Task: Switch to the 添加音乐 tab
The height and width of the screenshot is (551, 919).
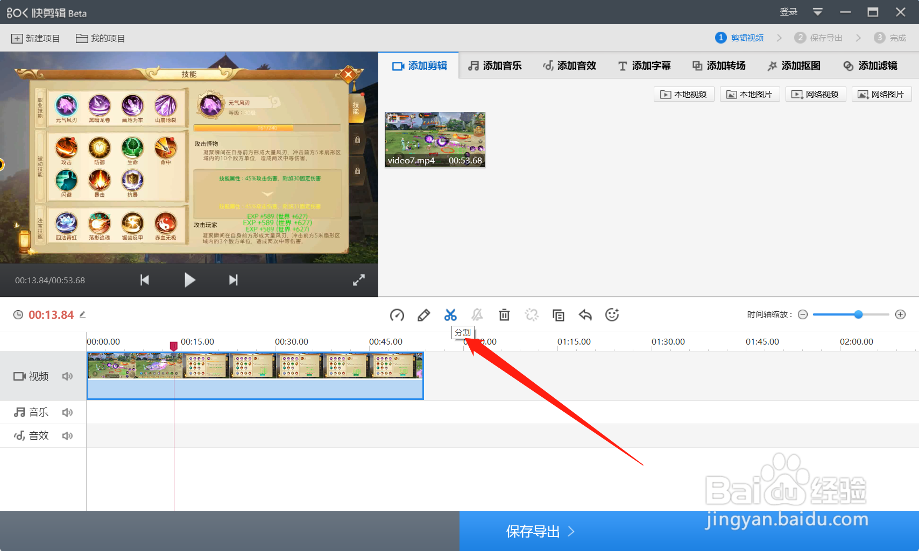Action: click(x=494, y=65)
